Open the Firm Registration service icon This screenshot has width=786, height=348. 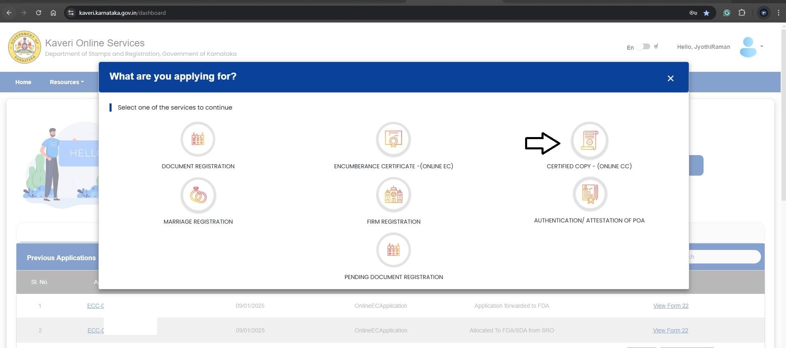pos(393,195)
